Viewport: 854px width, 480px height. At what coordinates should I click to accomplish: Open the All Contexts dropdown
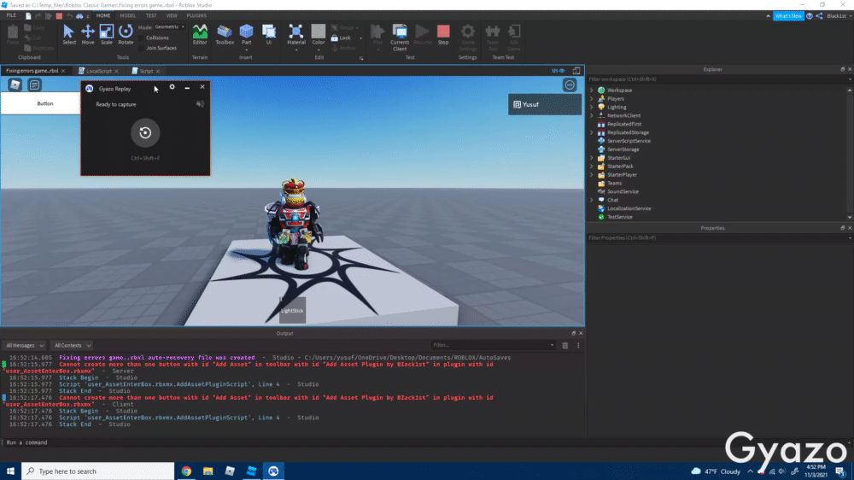click(73, 345)
